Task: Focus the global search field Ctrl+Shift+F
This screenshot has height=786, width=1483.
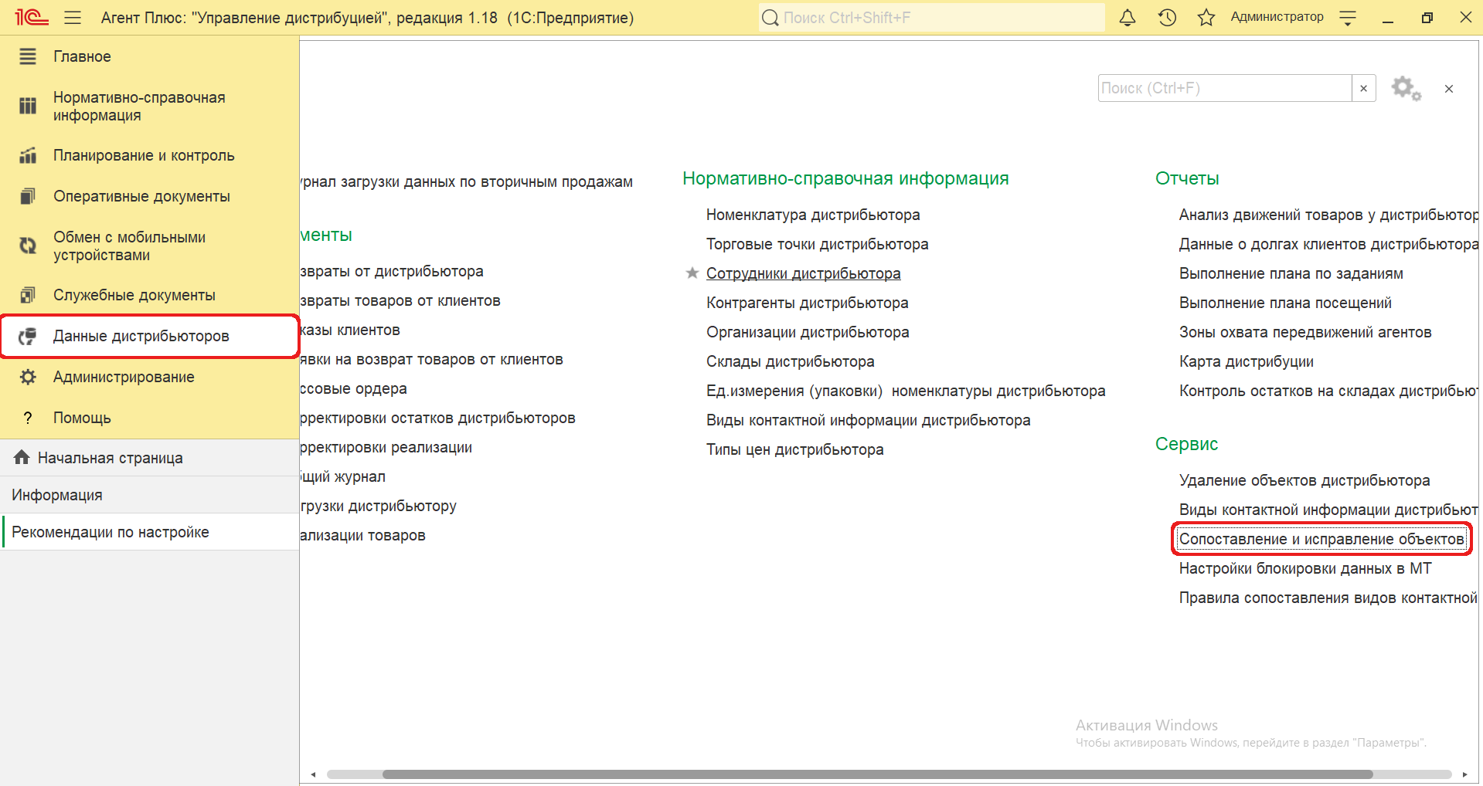Action: pyautogui.click(x=931, y=17)
